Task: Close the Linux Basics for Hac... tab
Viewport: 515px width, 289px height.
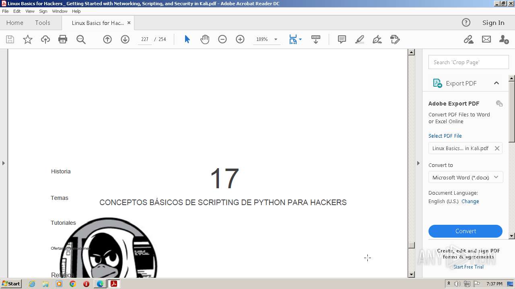Action: [x=129, y=23]
